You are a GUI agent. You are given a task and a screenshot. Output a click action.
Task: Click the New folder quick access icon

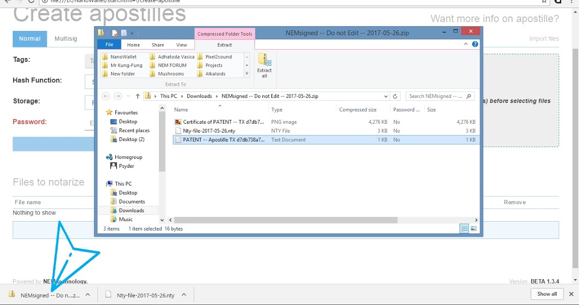pos(124,33)
